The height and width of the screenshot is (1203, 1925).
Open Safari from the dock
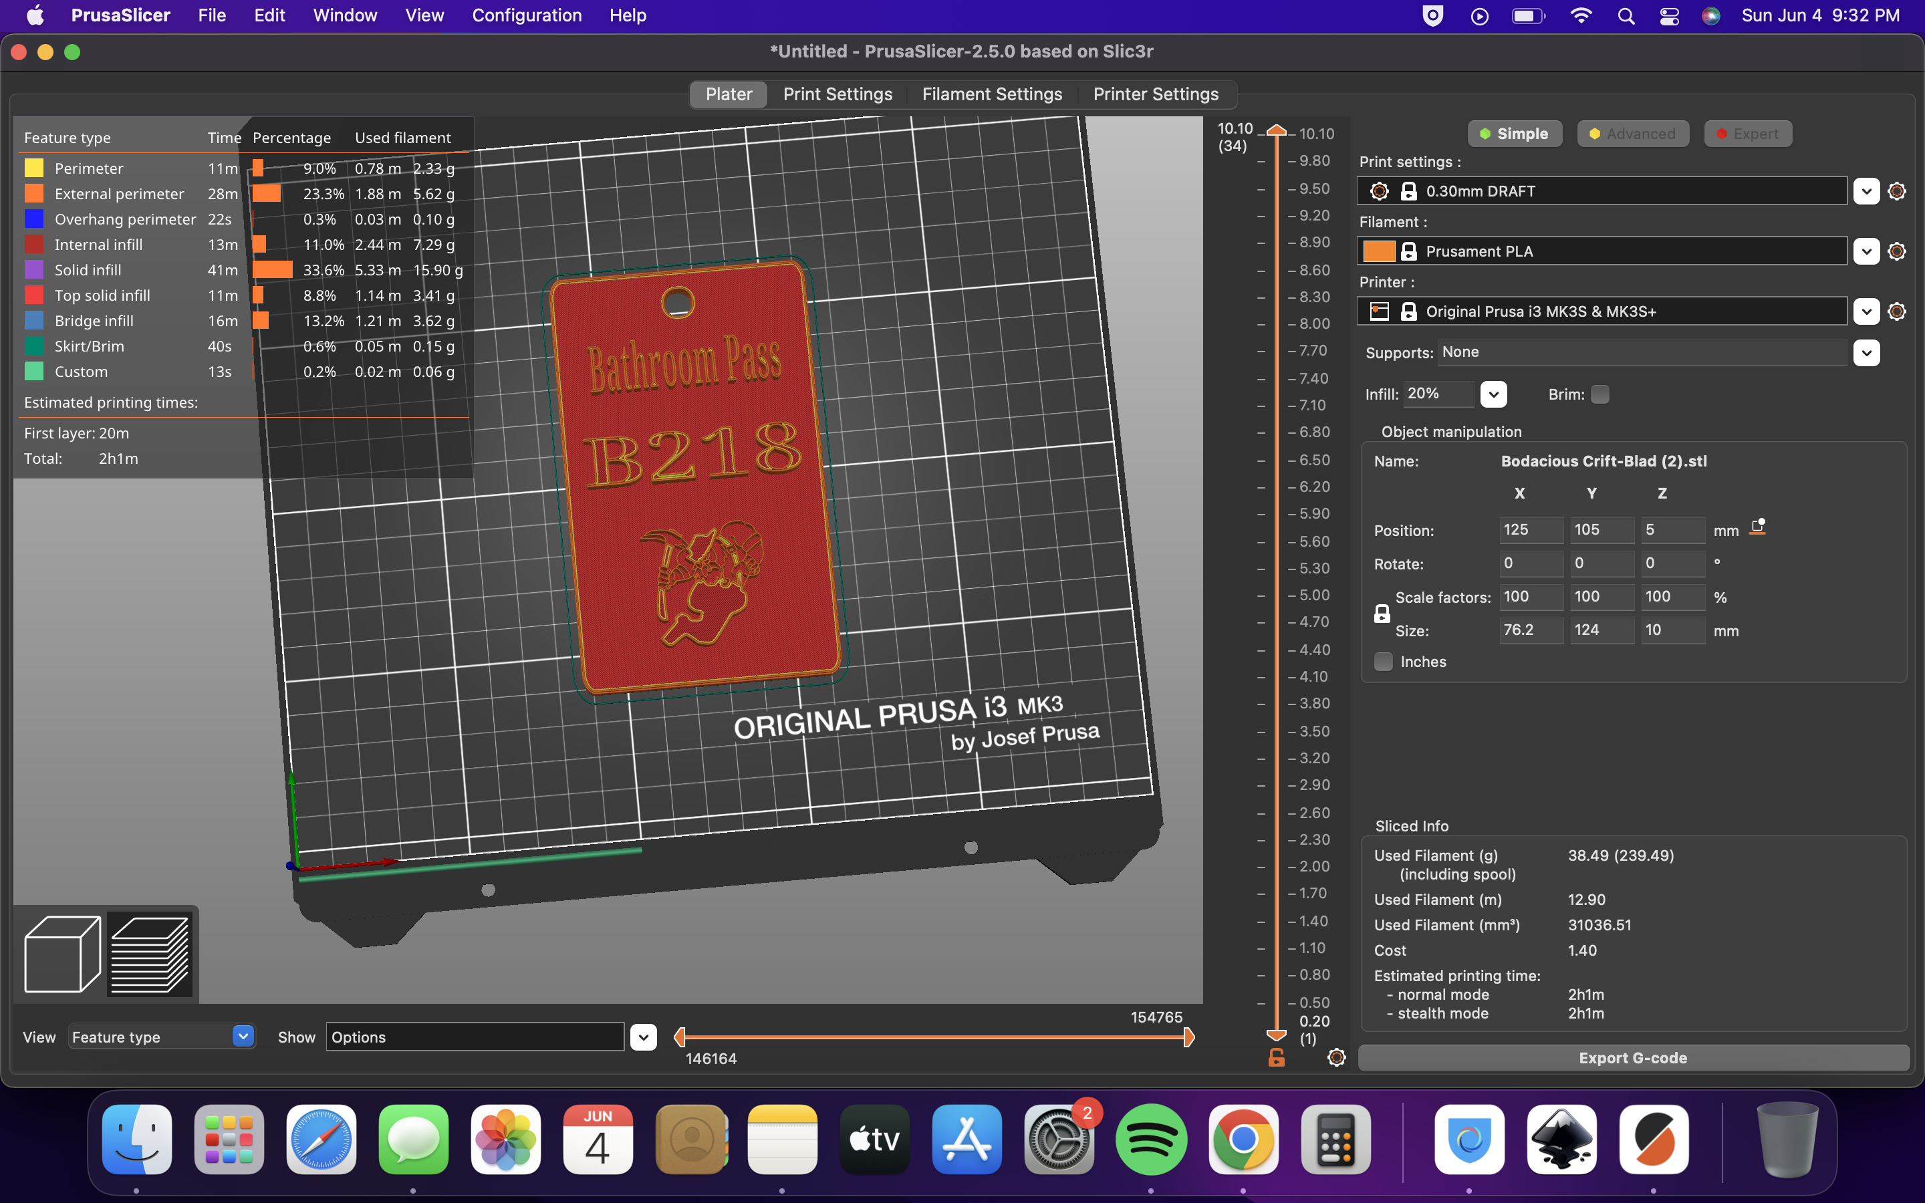[322, 1140]
